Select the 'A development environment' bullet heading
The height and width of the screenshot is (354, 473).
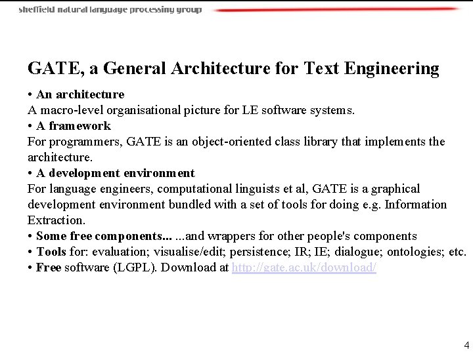tap(116, 173)
